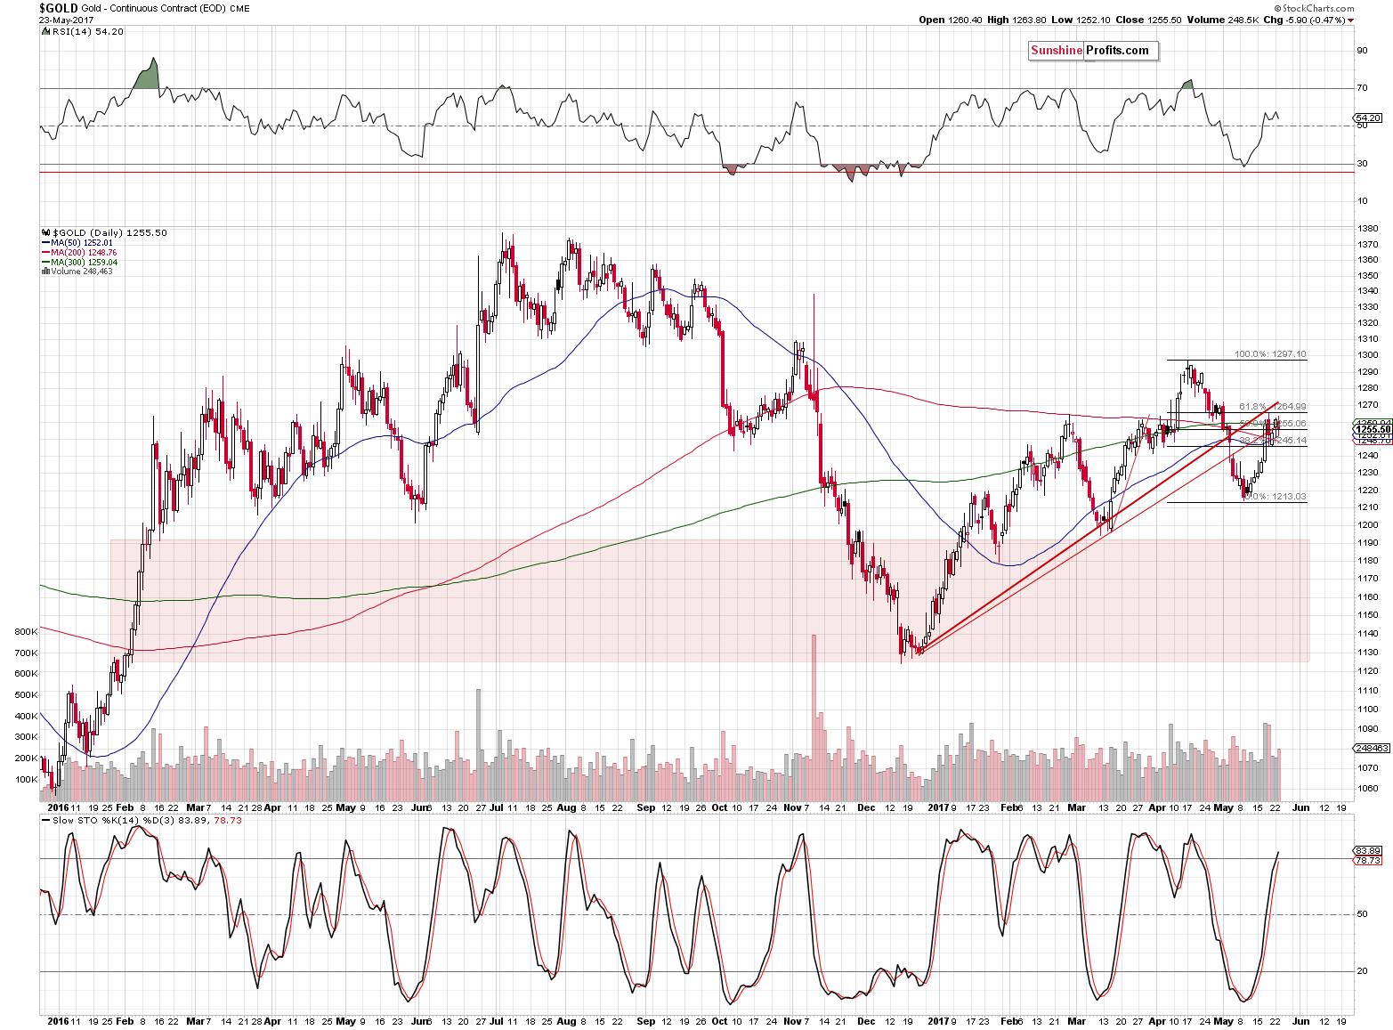Viewport: 1393px width, 1030px height.
Task: Click the 1380 price axis label
Action: 1368,229
